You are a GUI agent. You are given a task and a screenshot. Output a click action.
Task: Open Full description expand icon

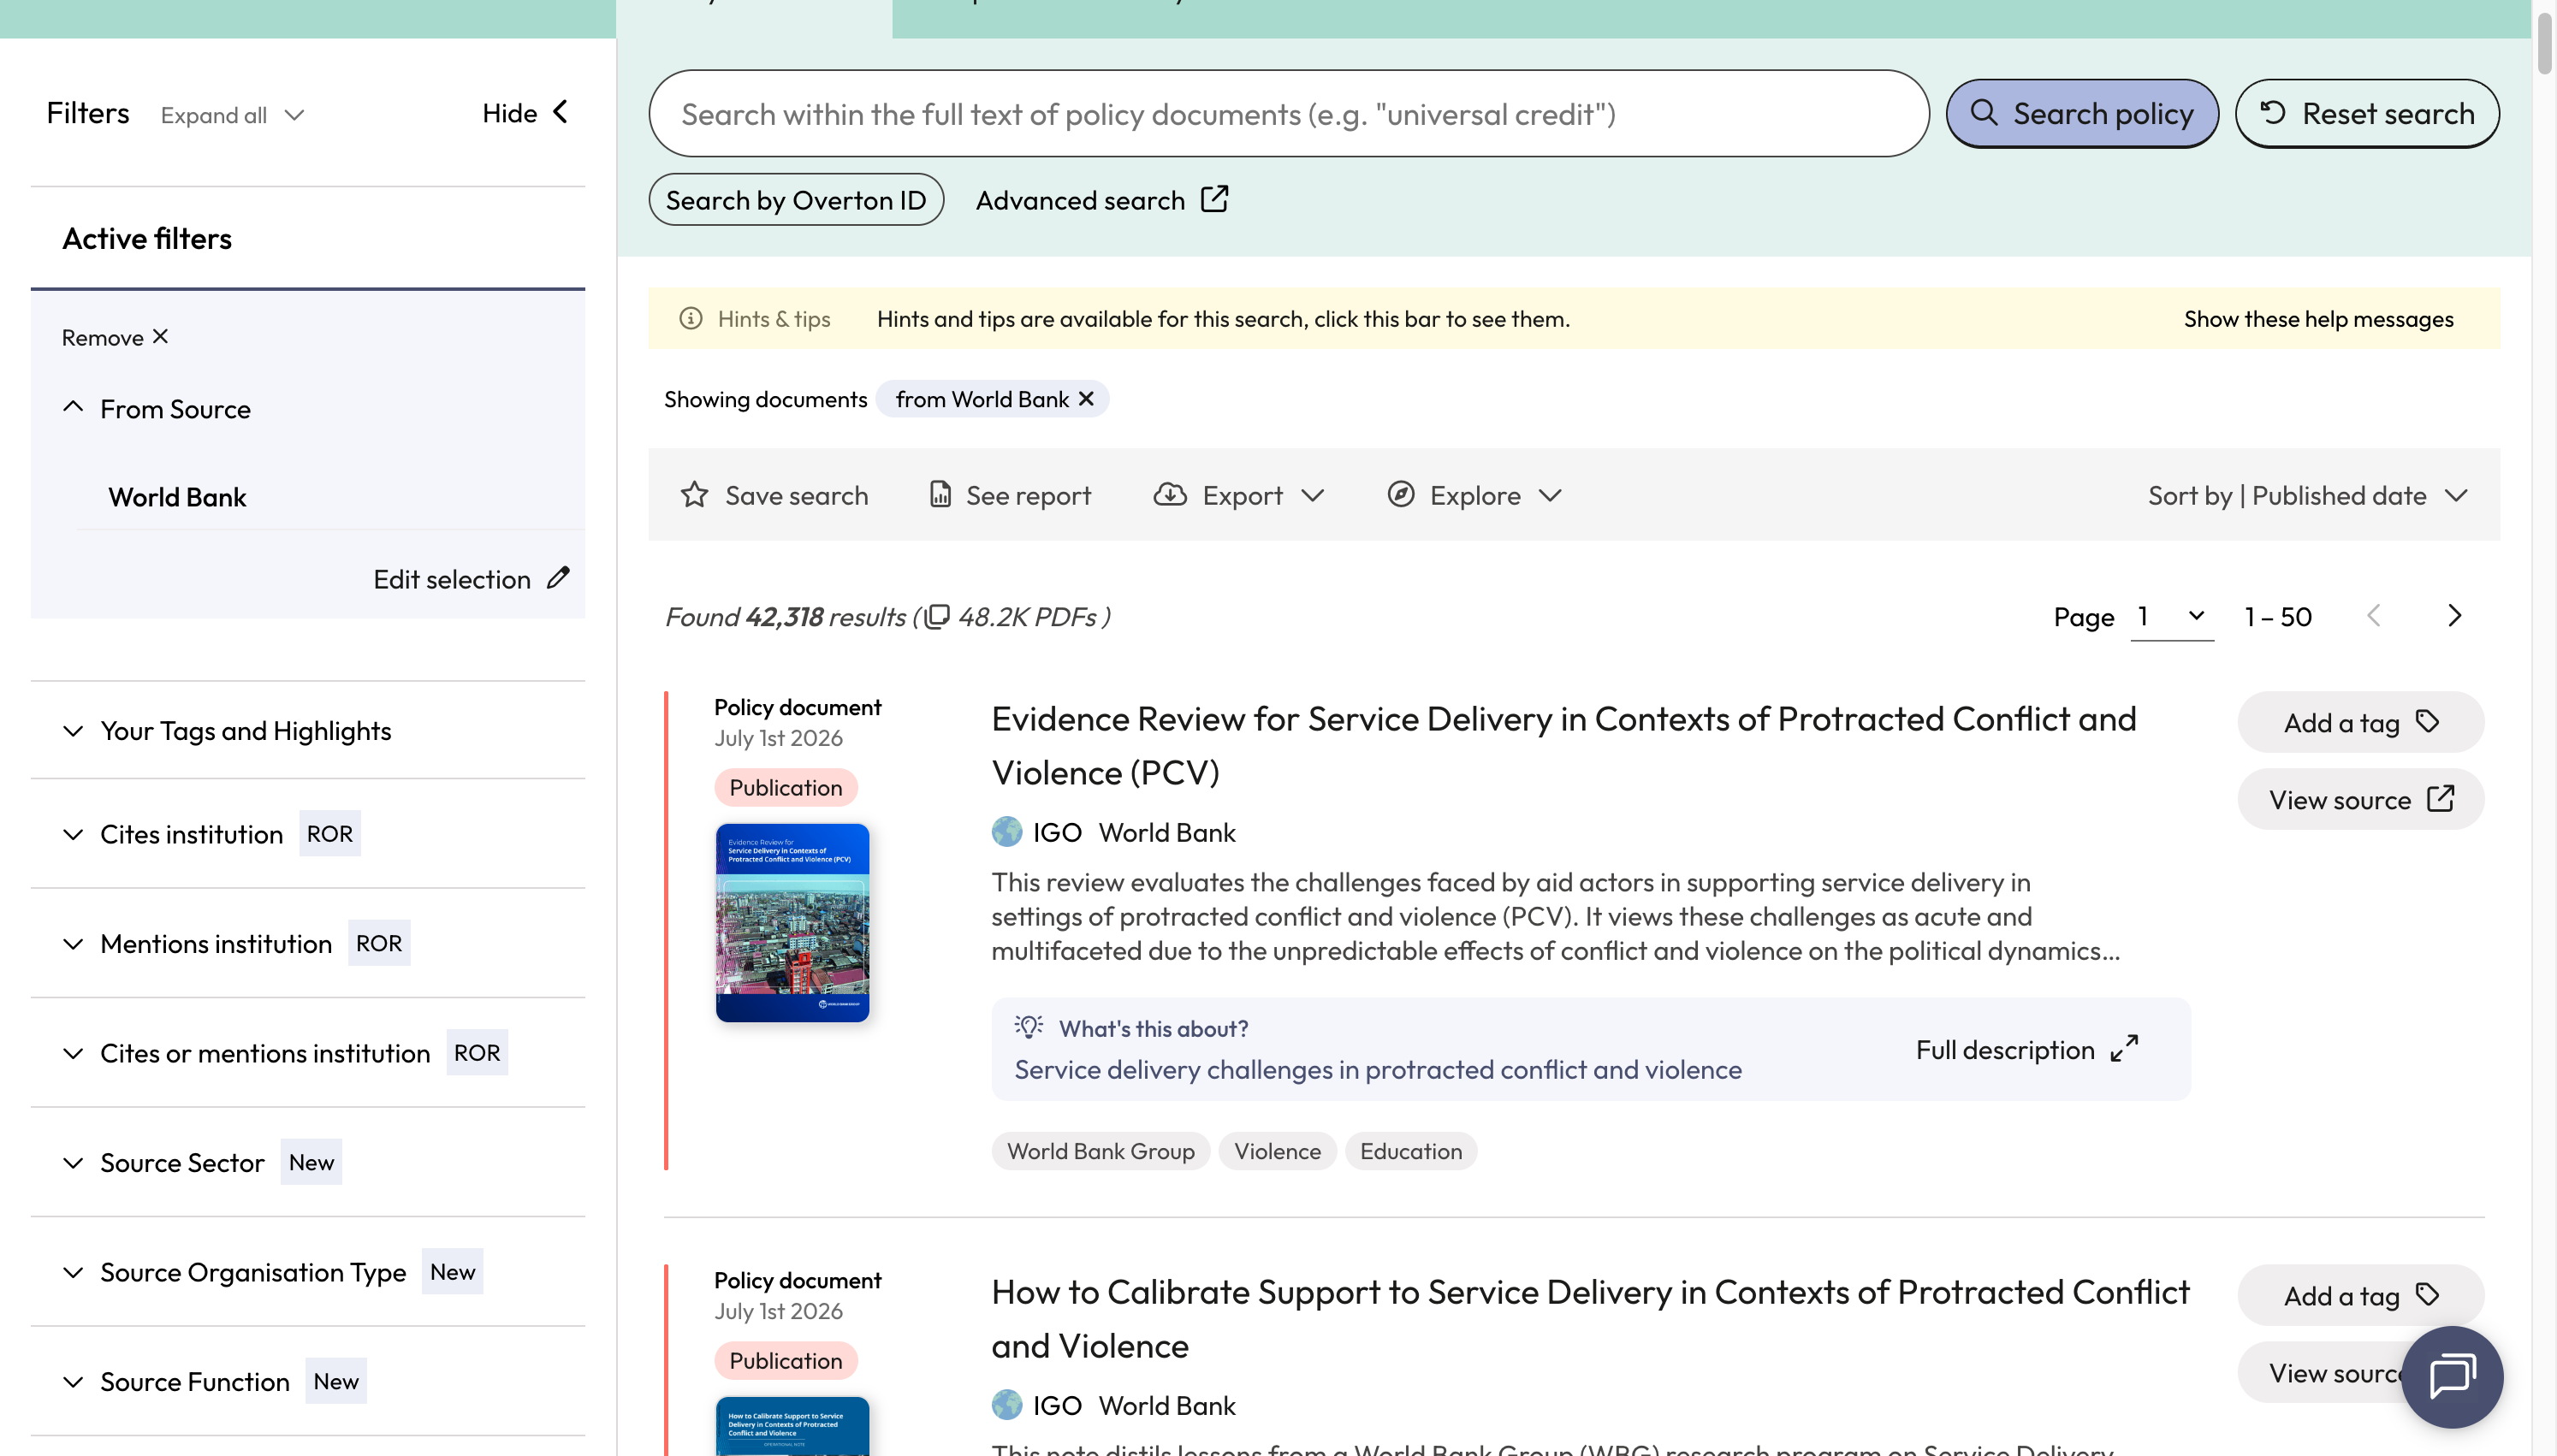tap(2124, 1049)
